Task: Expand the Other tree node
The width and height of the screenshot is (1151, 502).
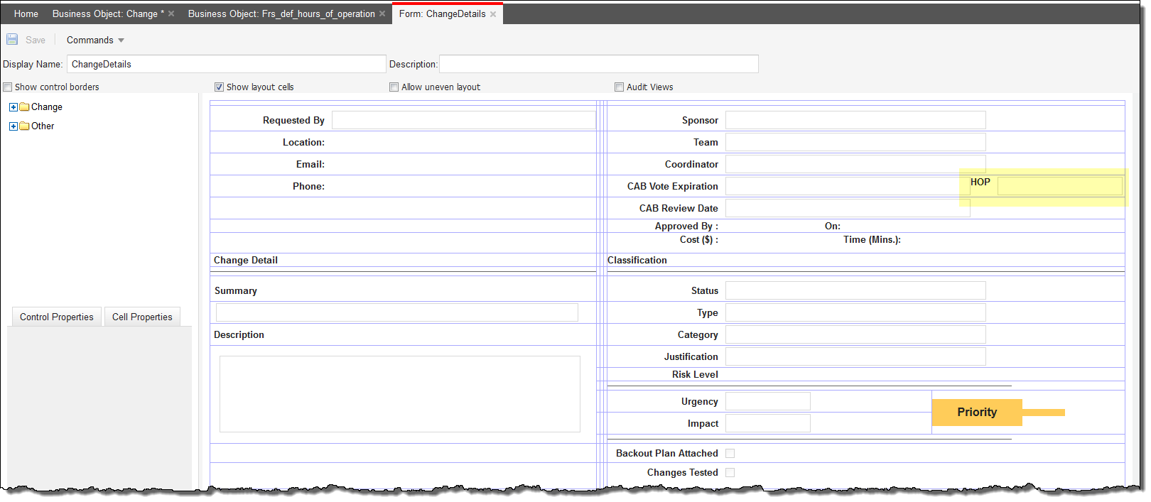Action: point(13,126)
